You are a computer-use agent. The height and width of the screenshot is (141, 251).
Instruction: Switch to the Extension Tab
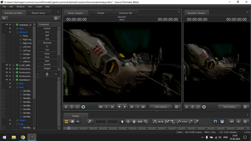tap(126, 13)
